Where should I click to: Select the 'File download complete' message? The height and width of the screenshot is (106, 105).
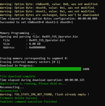pyautogui.click(x=18, y=76)
